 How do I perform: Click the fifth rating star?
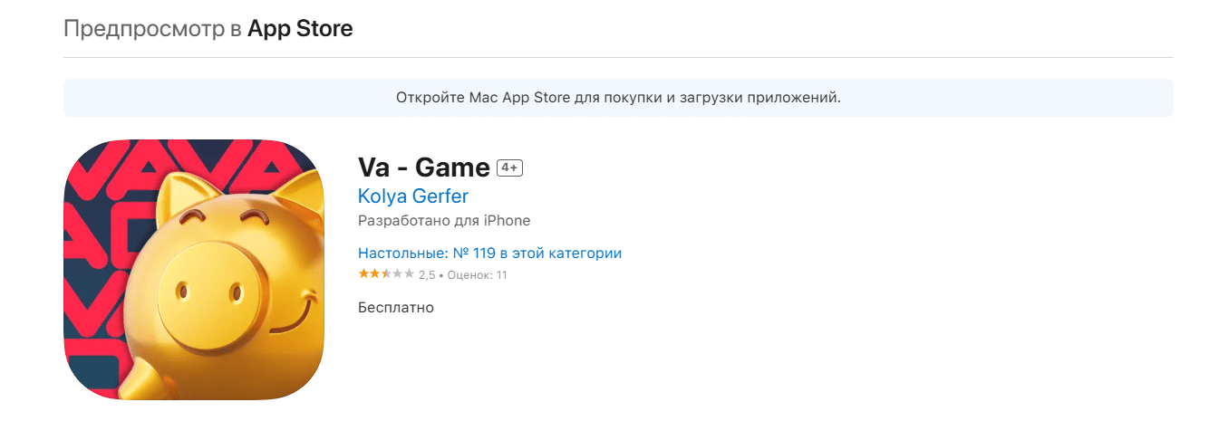[x=409, y=274]
